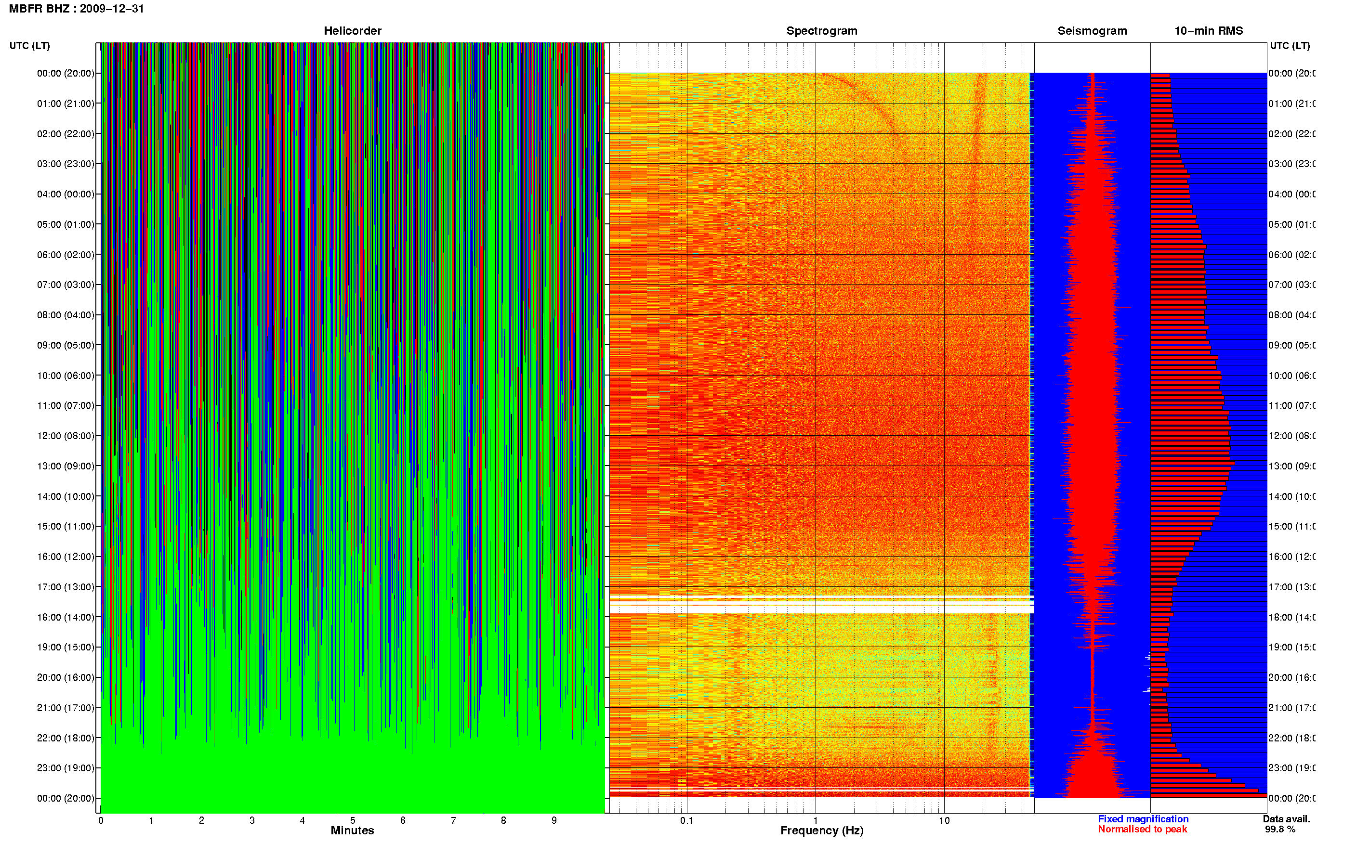
Task: Click the '16:00 (12:00)' left time label
Action: click(66, 557)
